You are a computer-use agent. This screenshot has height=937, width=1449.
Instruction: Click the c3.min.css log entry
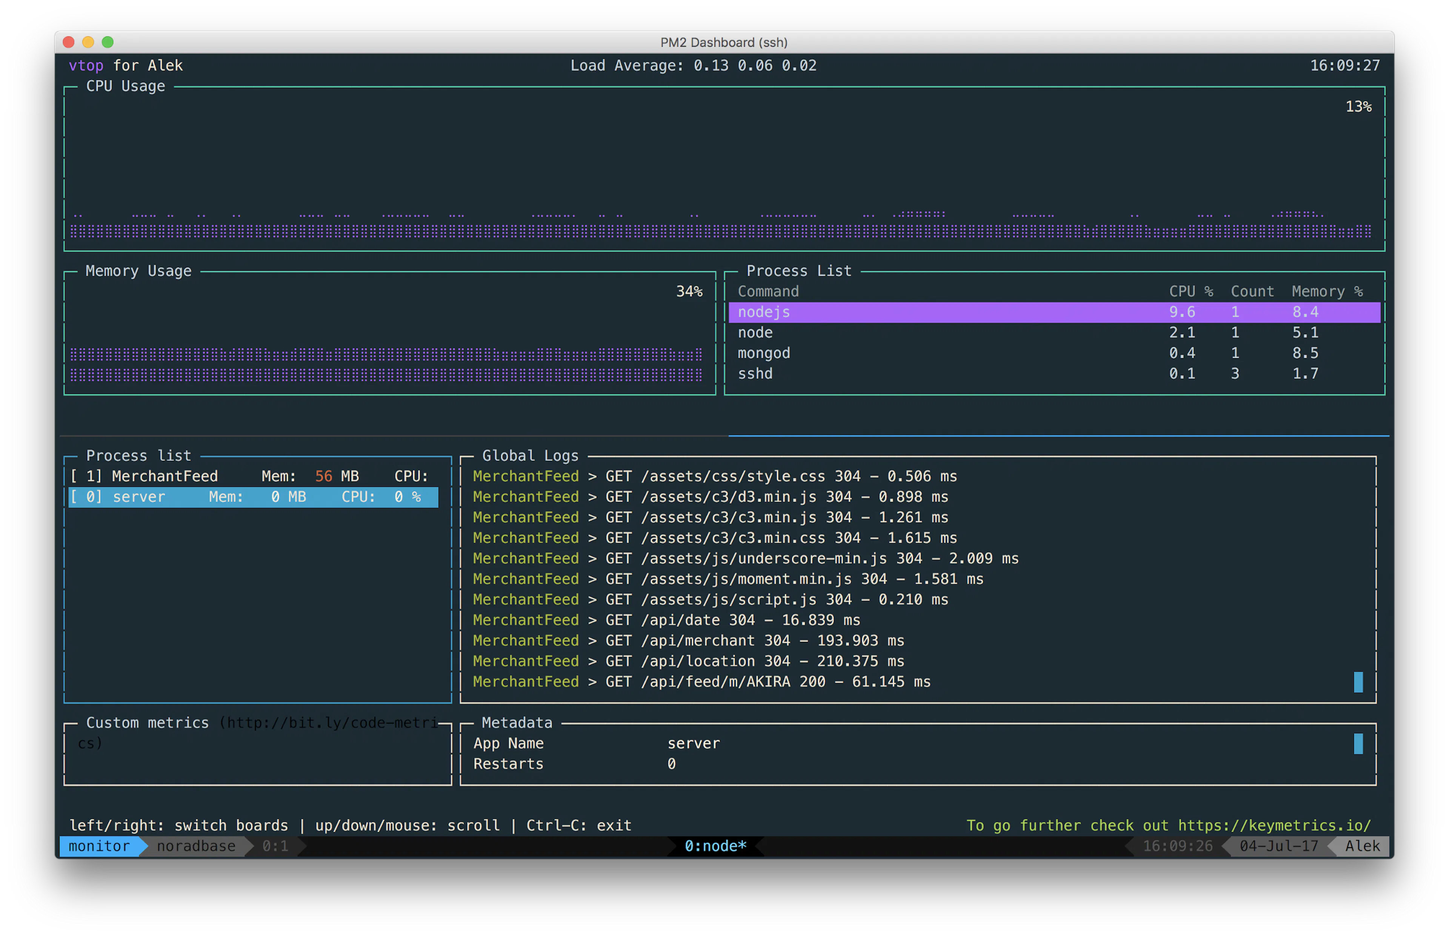(x=715, y=539)
